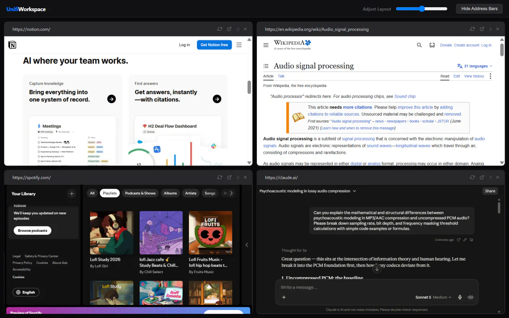Reload the Wikipedia panel
The height and width of the screenshot is (318, 509).
tap(472, 29)
